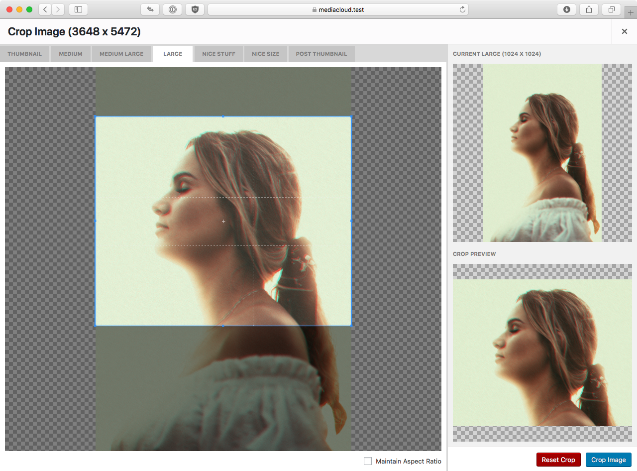Enable Maintain Aspect Ratio checkbox
The image size is (637, 471).
click(x=368, y=461)
